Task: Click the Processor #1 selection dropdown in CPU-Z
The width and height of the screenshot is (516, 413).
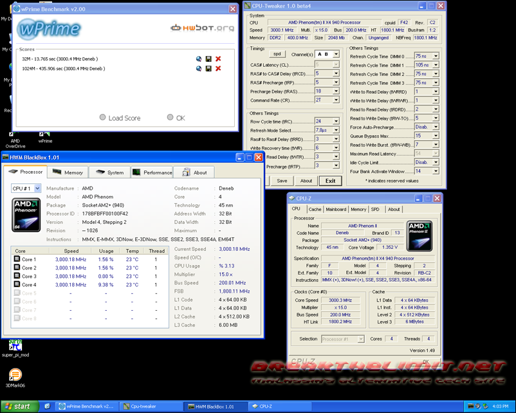Action: (342, 339)
